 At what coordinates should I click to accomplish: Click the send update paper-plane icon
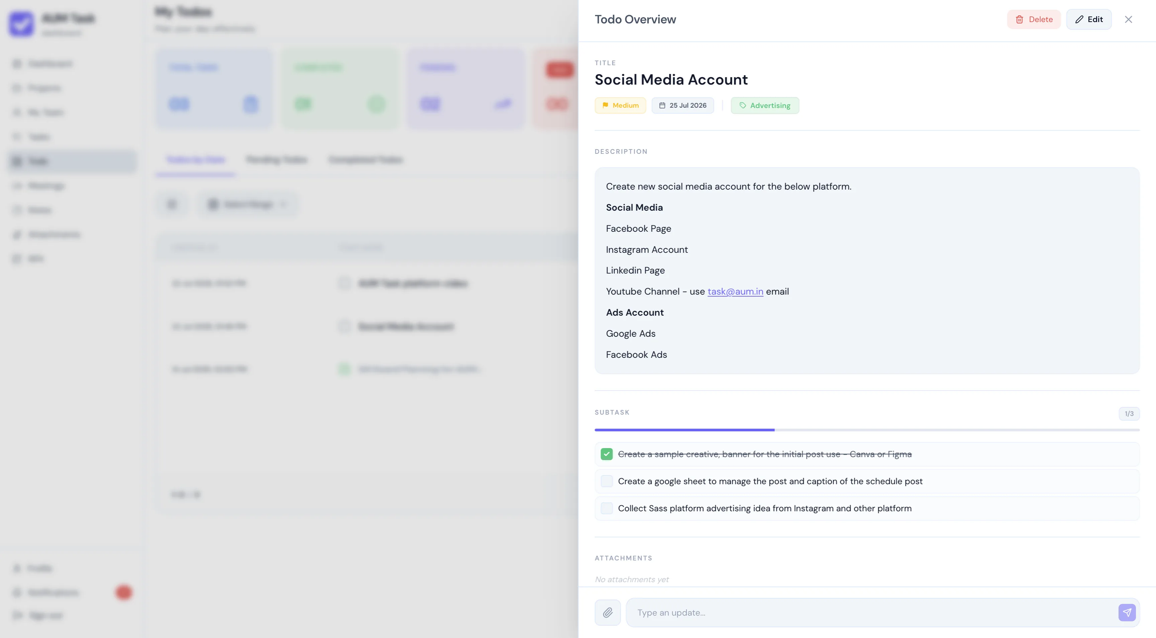[1127, 613]
